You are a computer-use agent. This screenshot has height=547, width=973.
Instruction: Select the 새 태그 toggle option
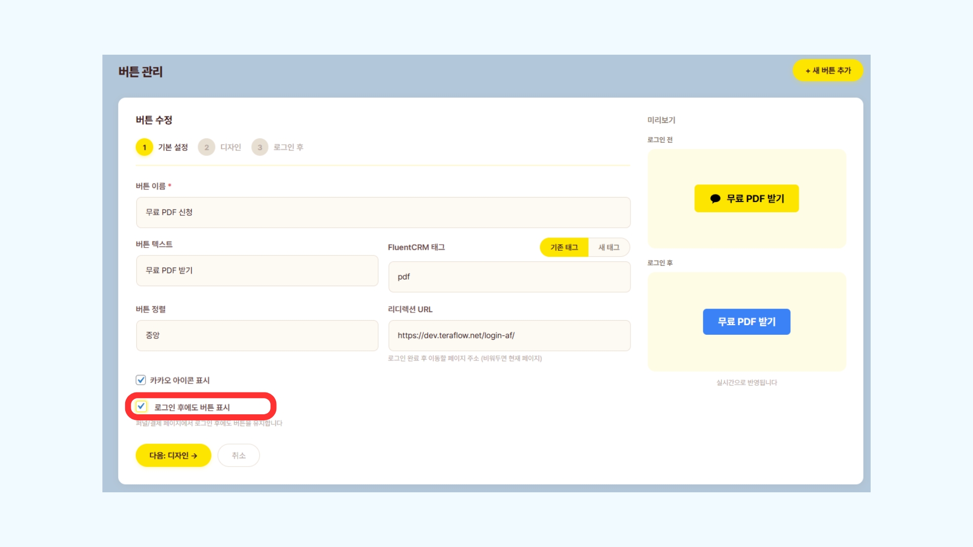pos(609,247)
